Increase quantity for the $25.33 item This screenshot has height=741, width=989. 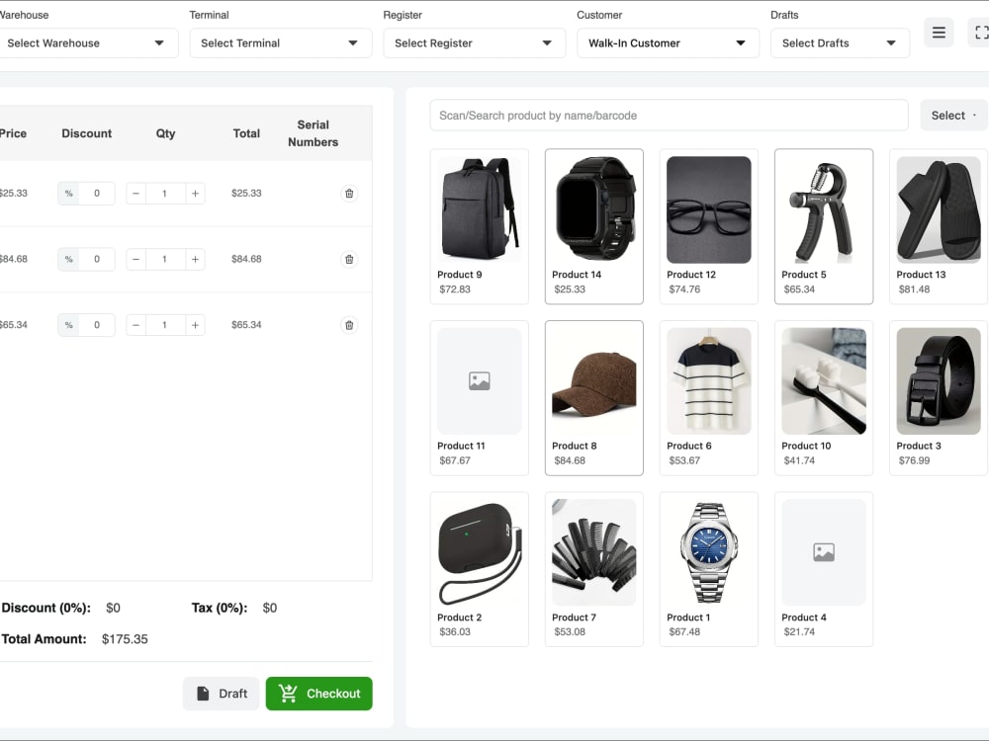[x=195, y=194]
